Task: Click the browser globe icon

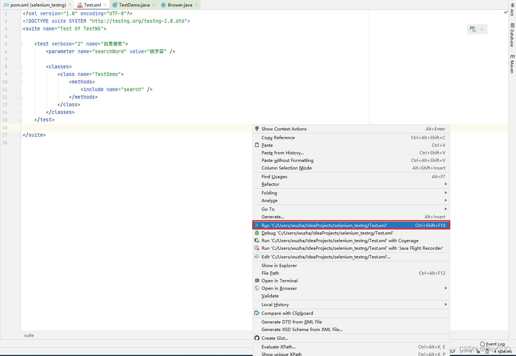Action: click(x=257, y=288)
